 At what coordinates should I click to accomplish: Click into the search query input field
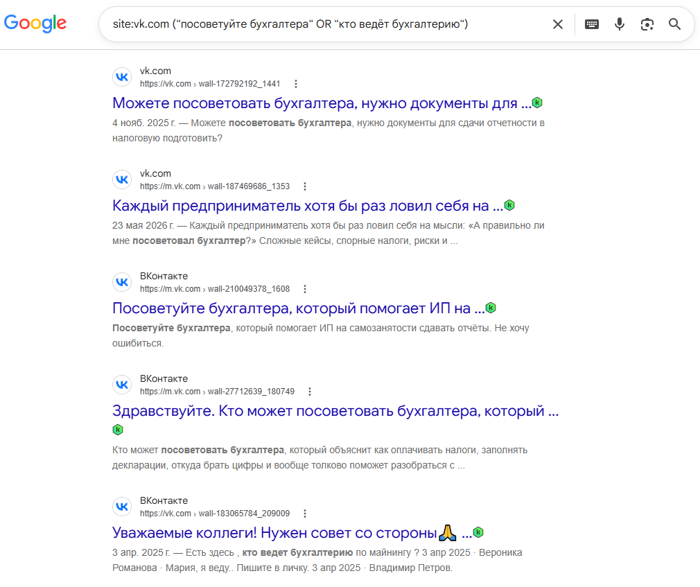click(x=326, y=24)
